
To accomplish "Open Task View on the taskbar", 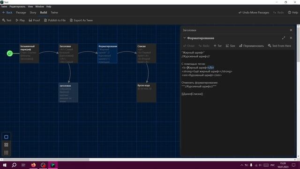I will click(23, 165).
